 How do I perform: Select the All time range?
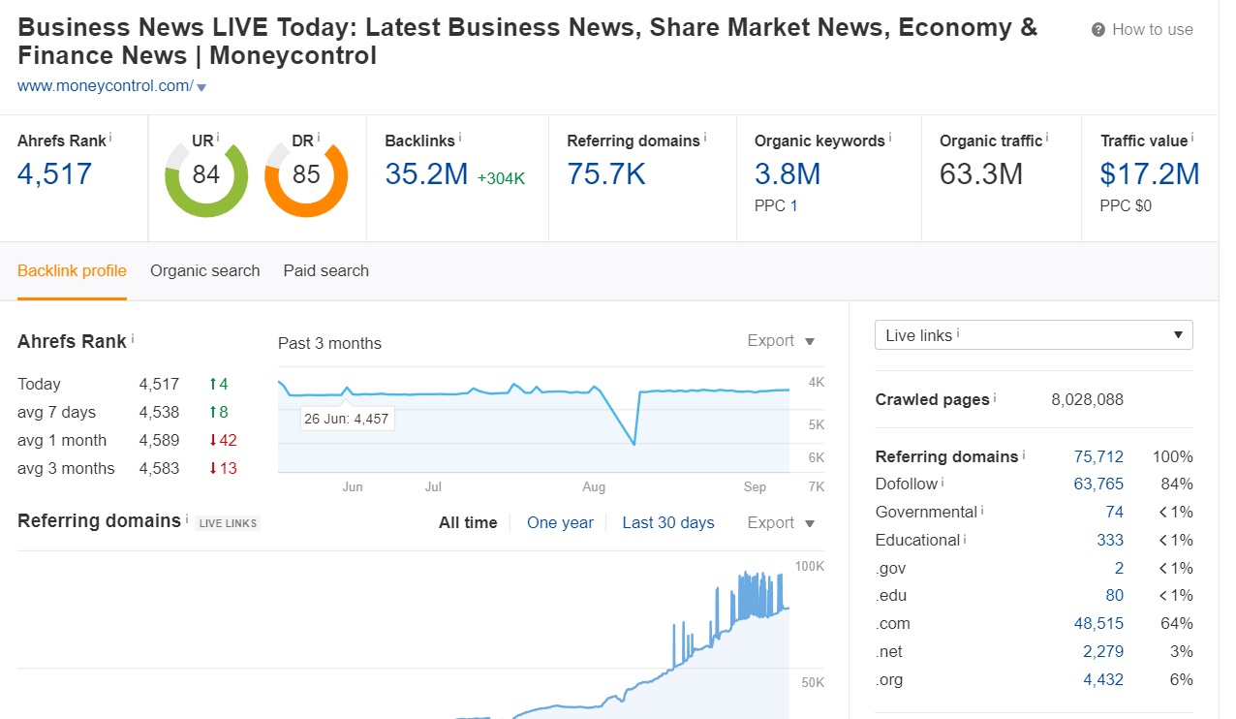pos(468,522)
